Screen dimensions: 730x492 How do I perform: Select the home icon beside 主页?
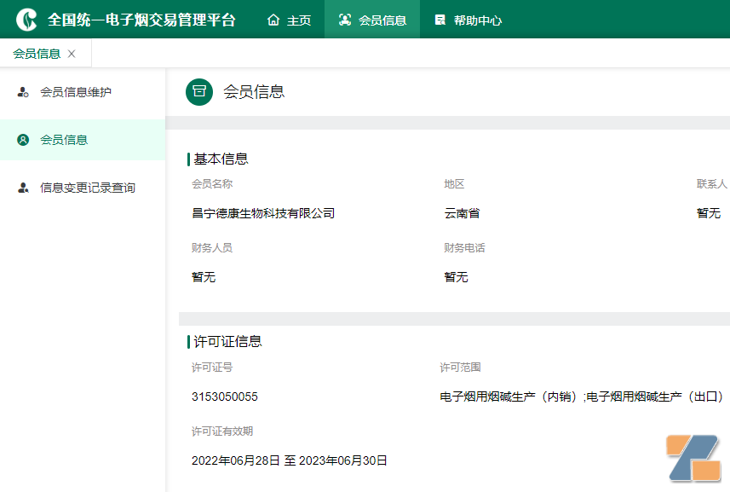pyautogui.click(x=273, y=18)
